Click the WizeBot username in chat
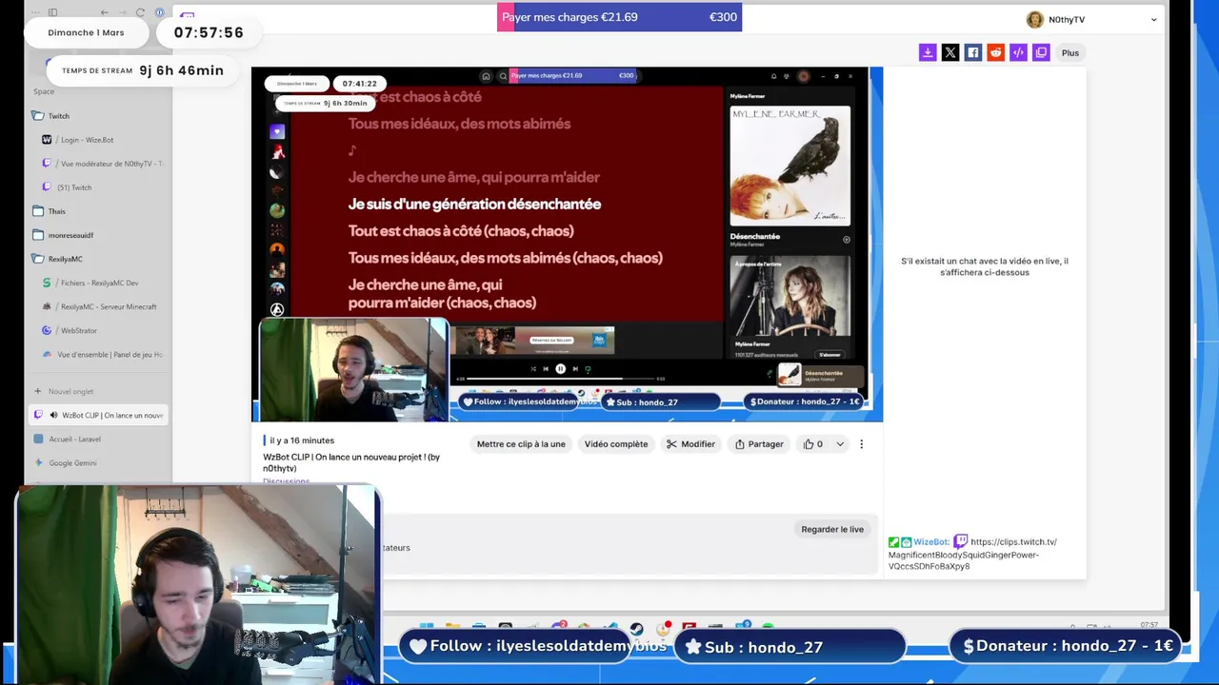This screenshot has height=685, width=1219. click(x=931, y=542)
